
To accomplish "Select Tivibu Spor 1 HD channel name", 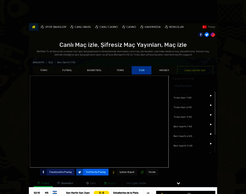I will (x=183, y=98).
